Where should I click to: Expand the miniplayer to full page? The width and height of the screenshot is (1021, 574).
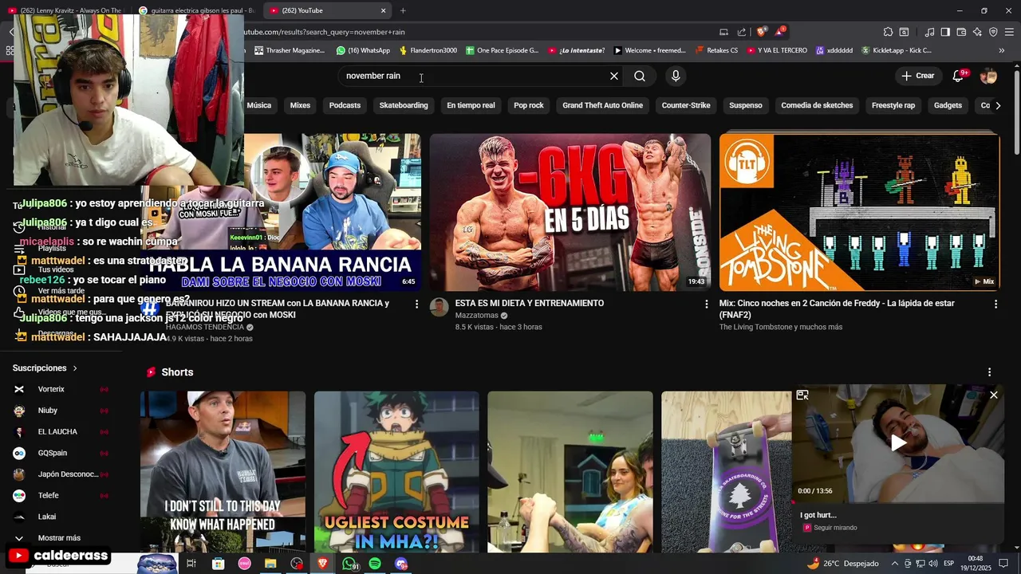[802, 395]
